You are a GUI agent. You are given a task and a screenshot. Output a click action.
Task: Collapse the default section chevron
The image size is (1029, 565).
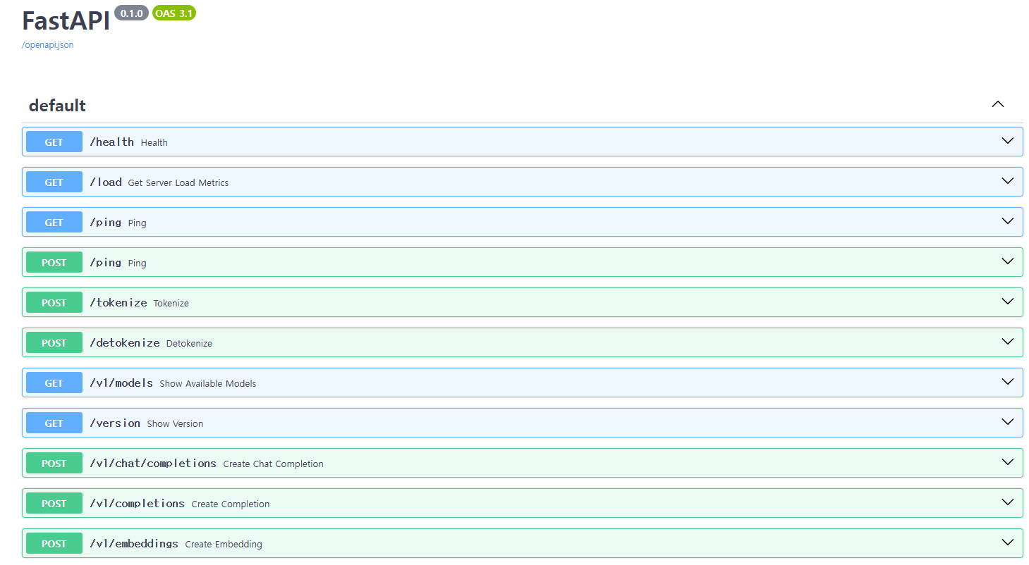[x=997, y=104]
